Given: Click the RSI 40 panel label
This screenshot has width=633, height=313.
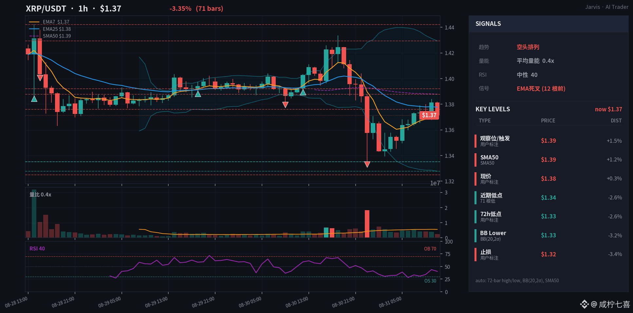Looking at the screenshot, I should point(37,249).
